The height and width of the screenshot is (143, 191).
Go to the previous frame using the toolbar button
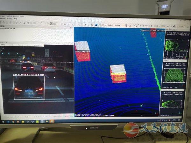click(142, 25)
